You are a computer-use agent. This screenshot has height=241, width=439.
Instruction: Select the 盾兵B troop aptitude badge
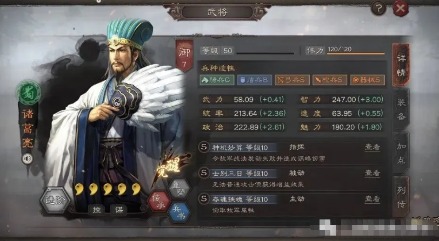point(255,80)
